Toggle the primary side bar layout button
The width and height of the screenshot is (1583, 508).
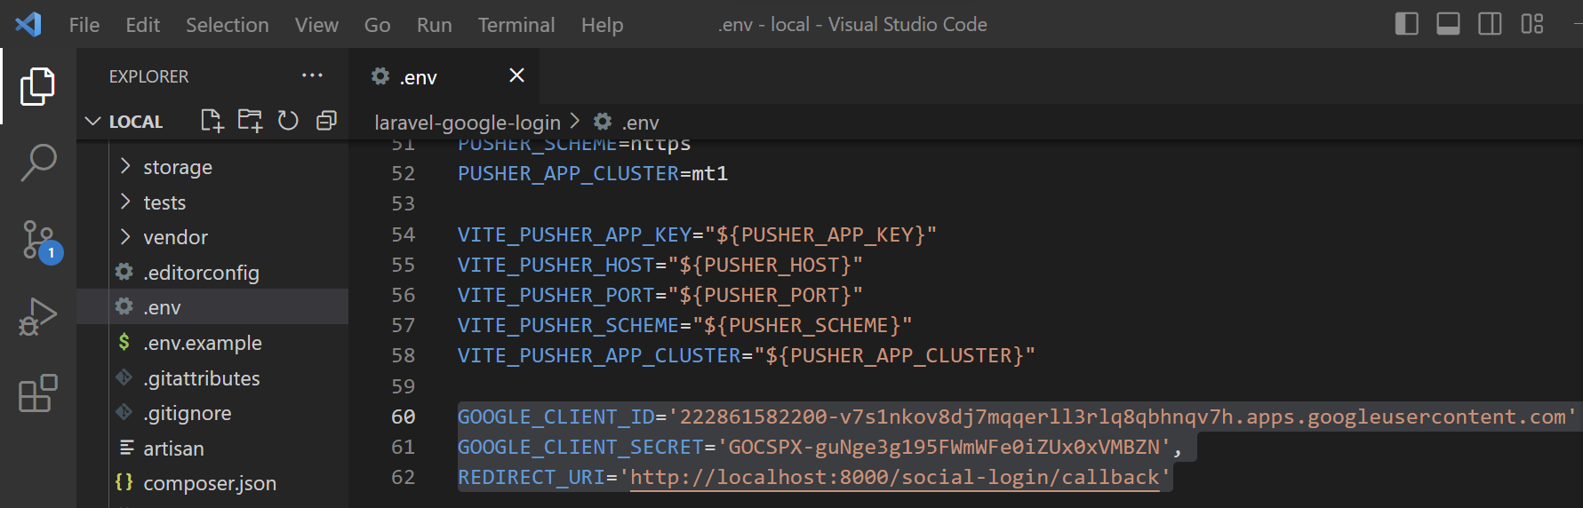1406,24
